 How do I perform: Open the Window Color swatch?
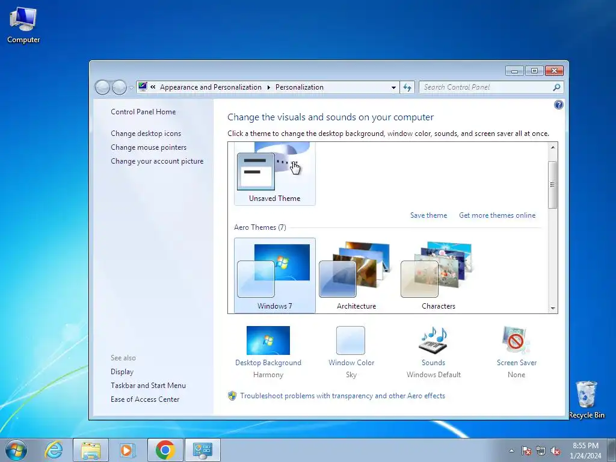tap(351, 340)
